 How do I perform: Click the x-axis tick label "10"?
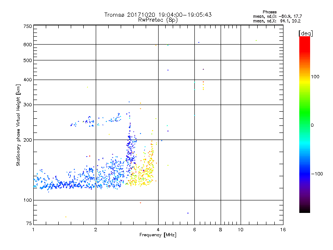241,230
